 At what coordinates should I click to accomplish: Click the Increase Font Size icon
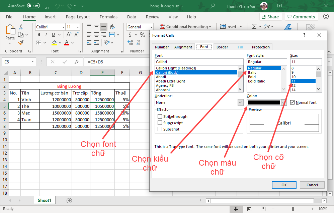click(x=69, y=35)
